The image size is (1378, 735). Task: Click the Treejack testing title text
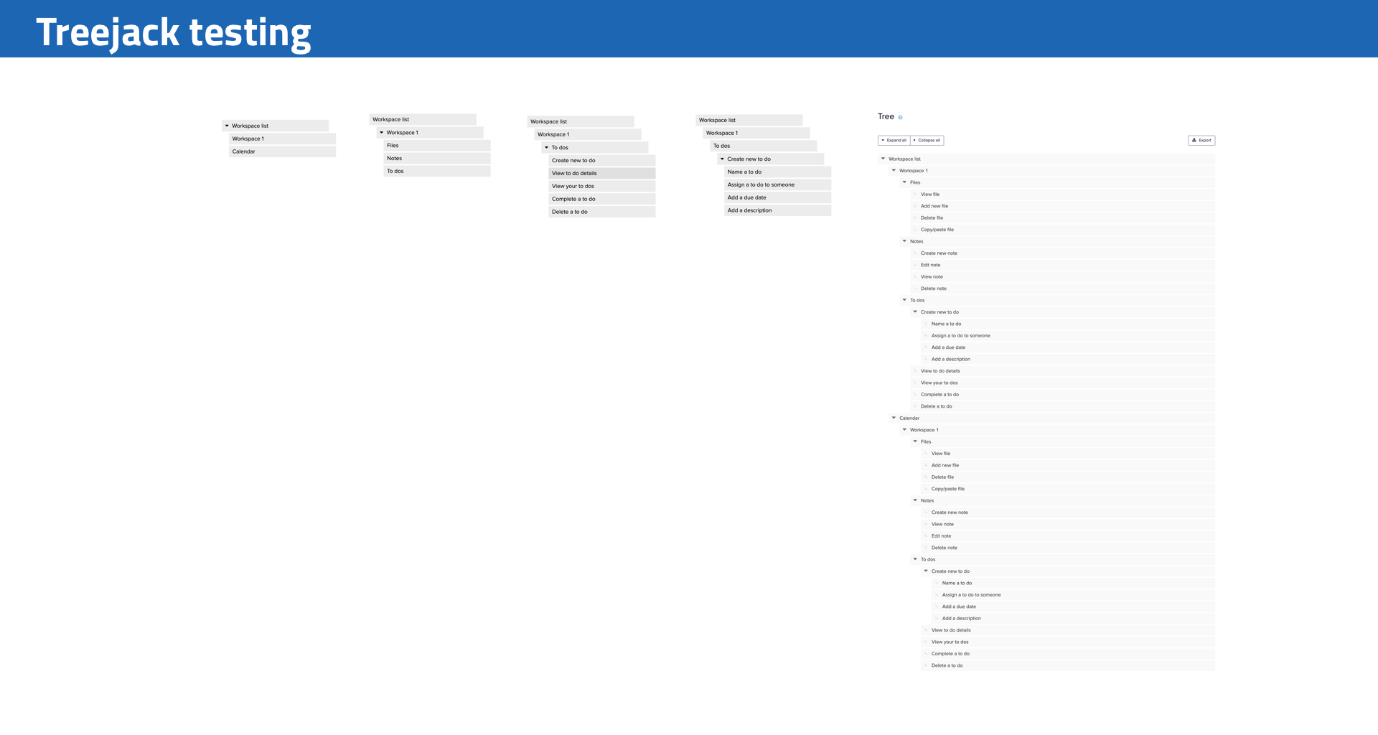click(173, 32)
